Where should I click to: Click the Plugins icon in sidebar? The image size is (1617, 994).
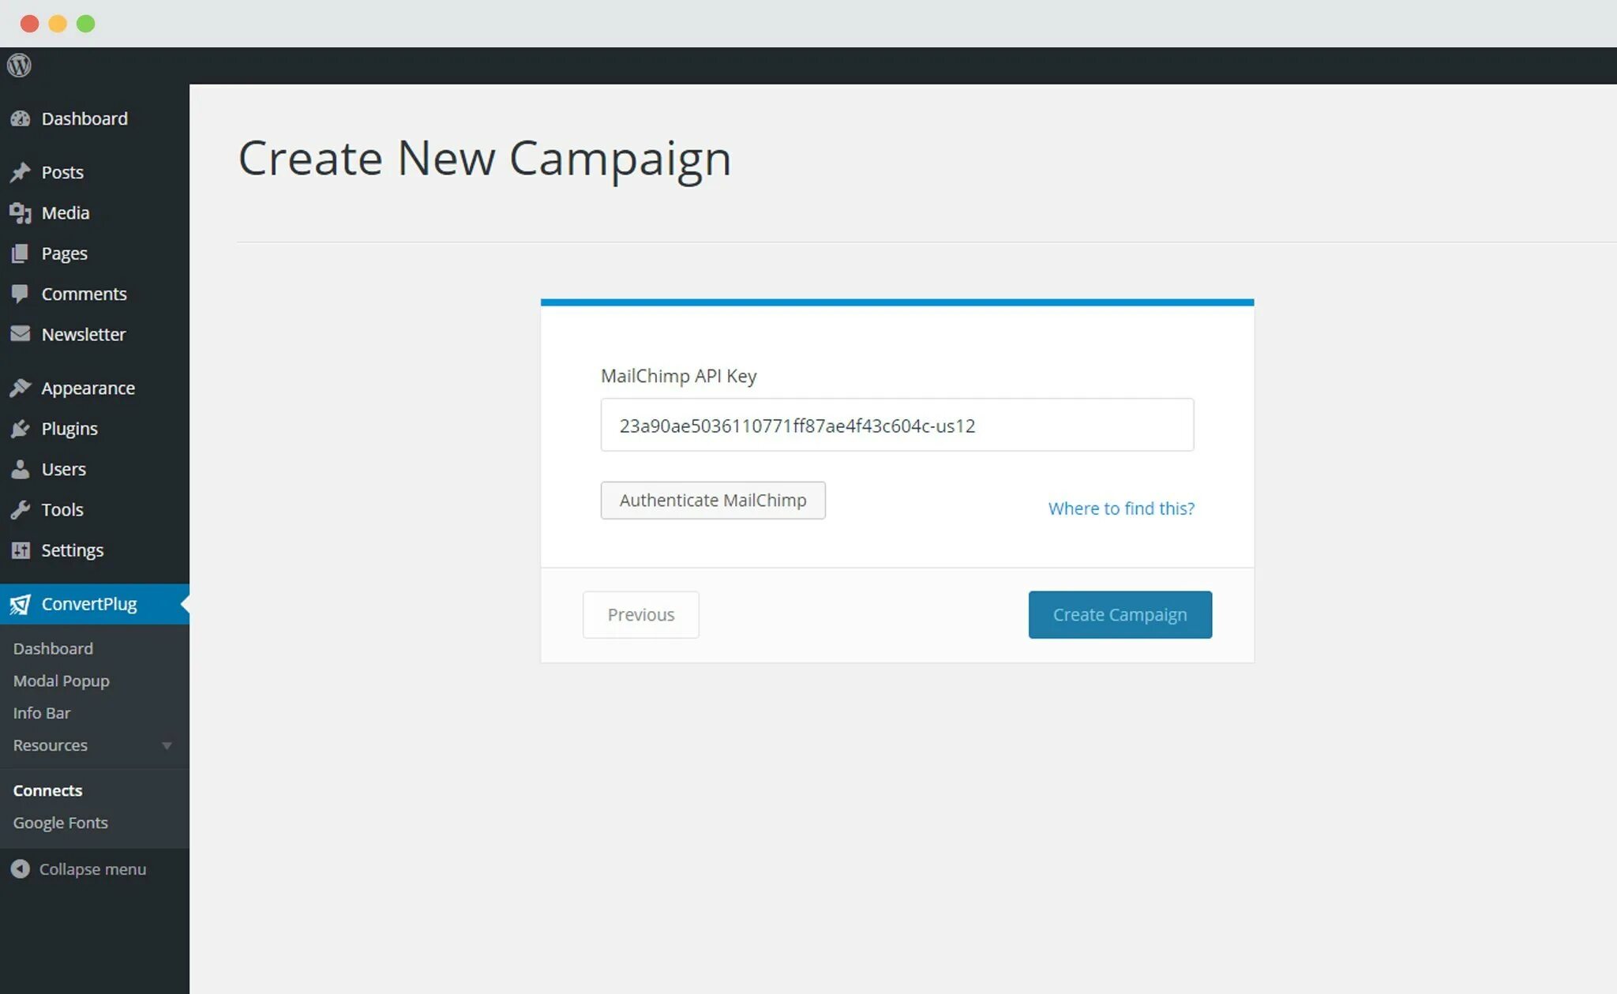[x=21, y=428]
